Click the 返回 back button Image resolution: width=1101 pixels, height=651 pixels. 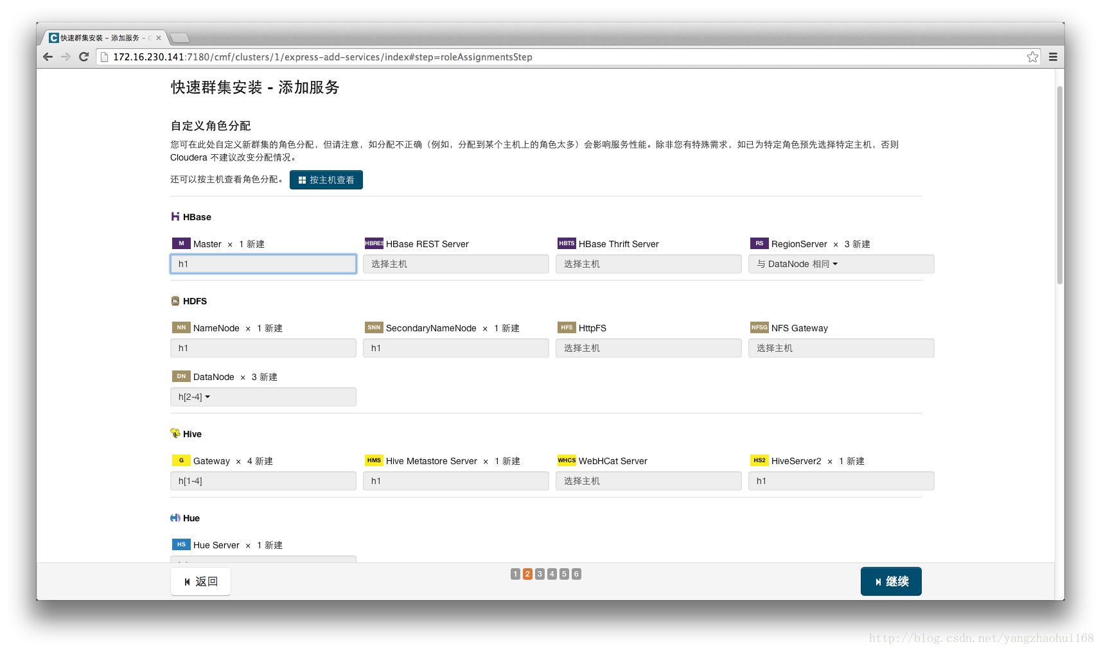[200, 581]
